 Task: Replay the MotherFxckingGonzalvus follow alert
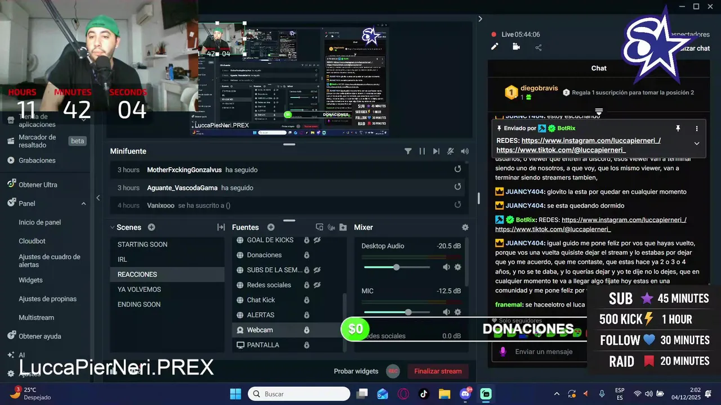point(457,169)
